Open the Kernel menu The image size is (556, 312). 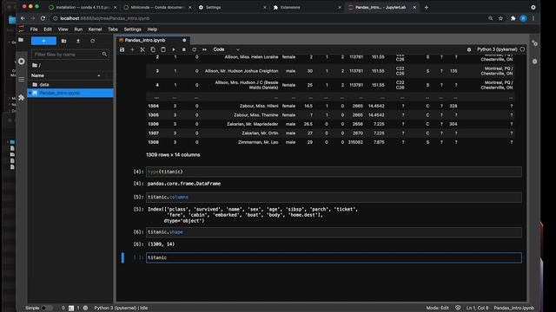95,29
